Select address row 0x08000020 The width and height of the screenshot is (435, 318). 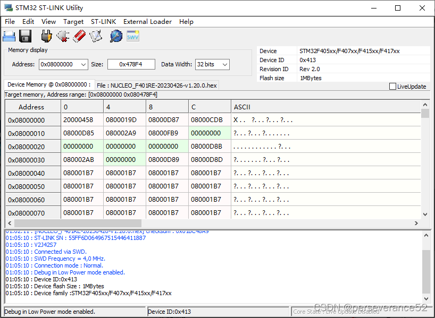point(33,147)
